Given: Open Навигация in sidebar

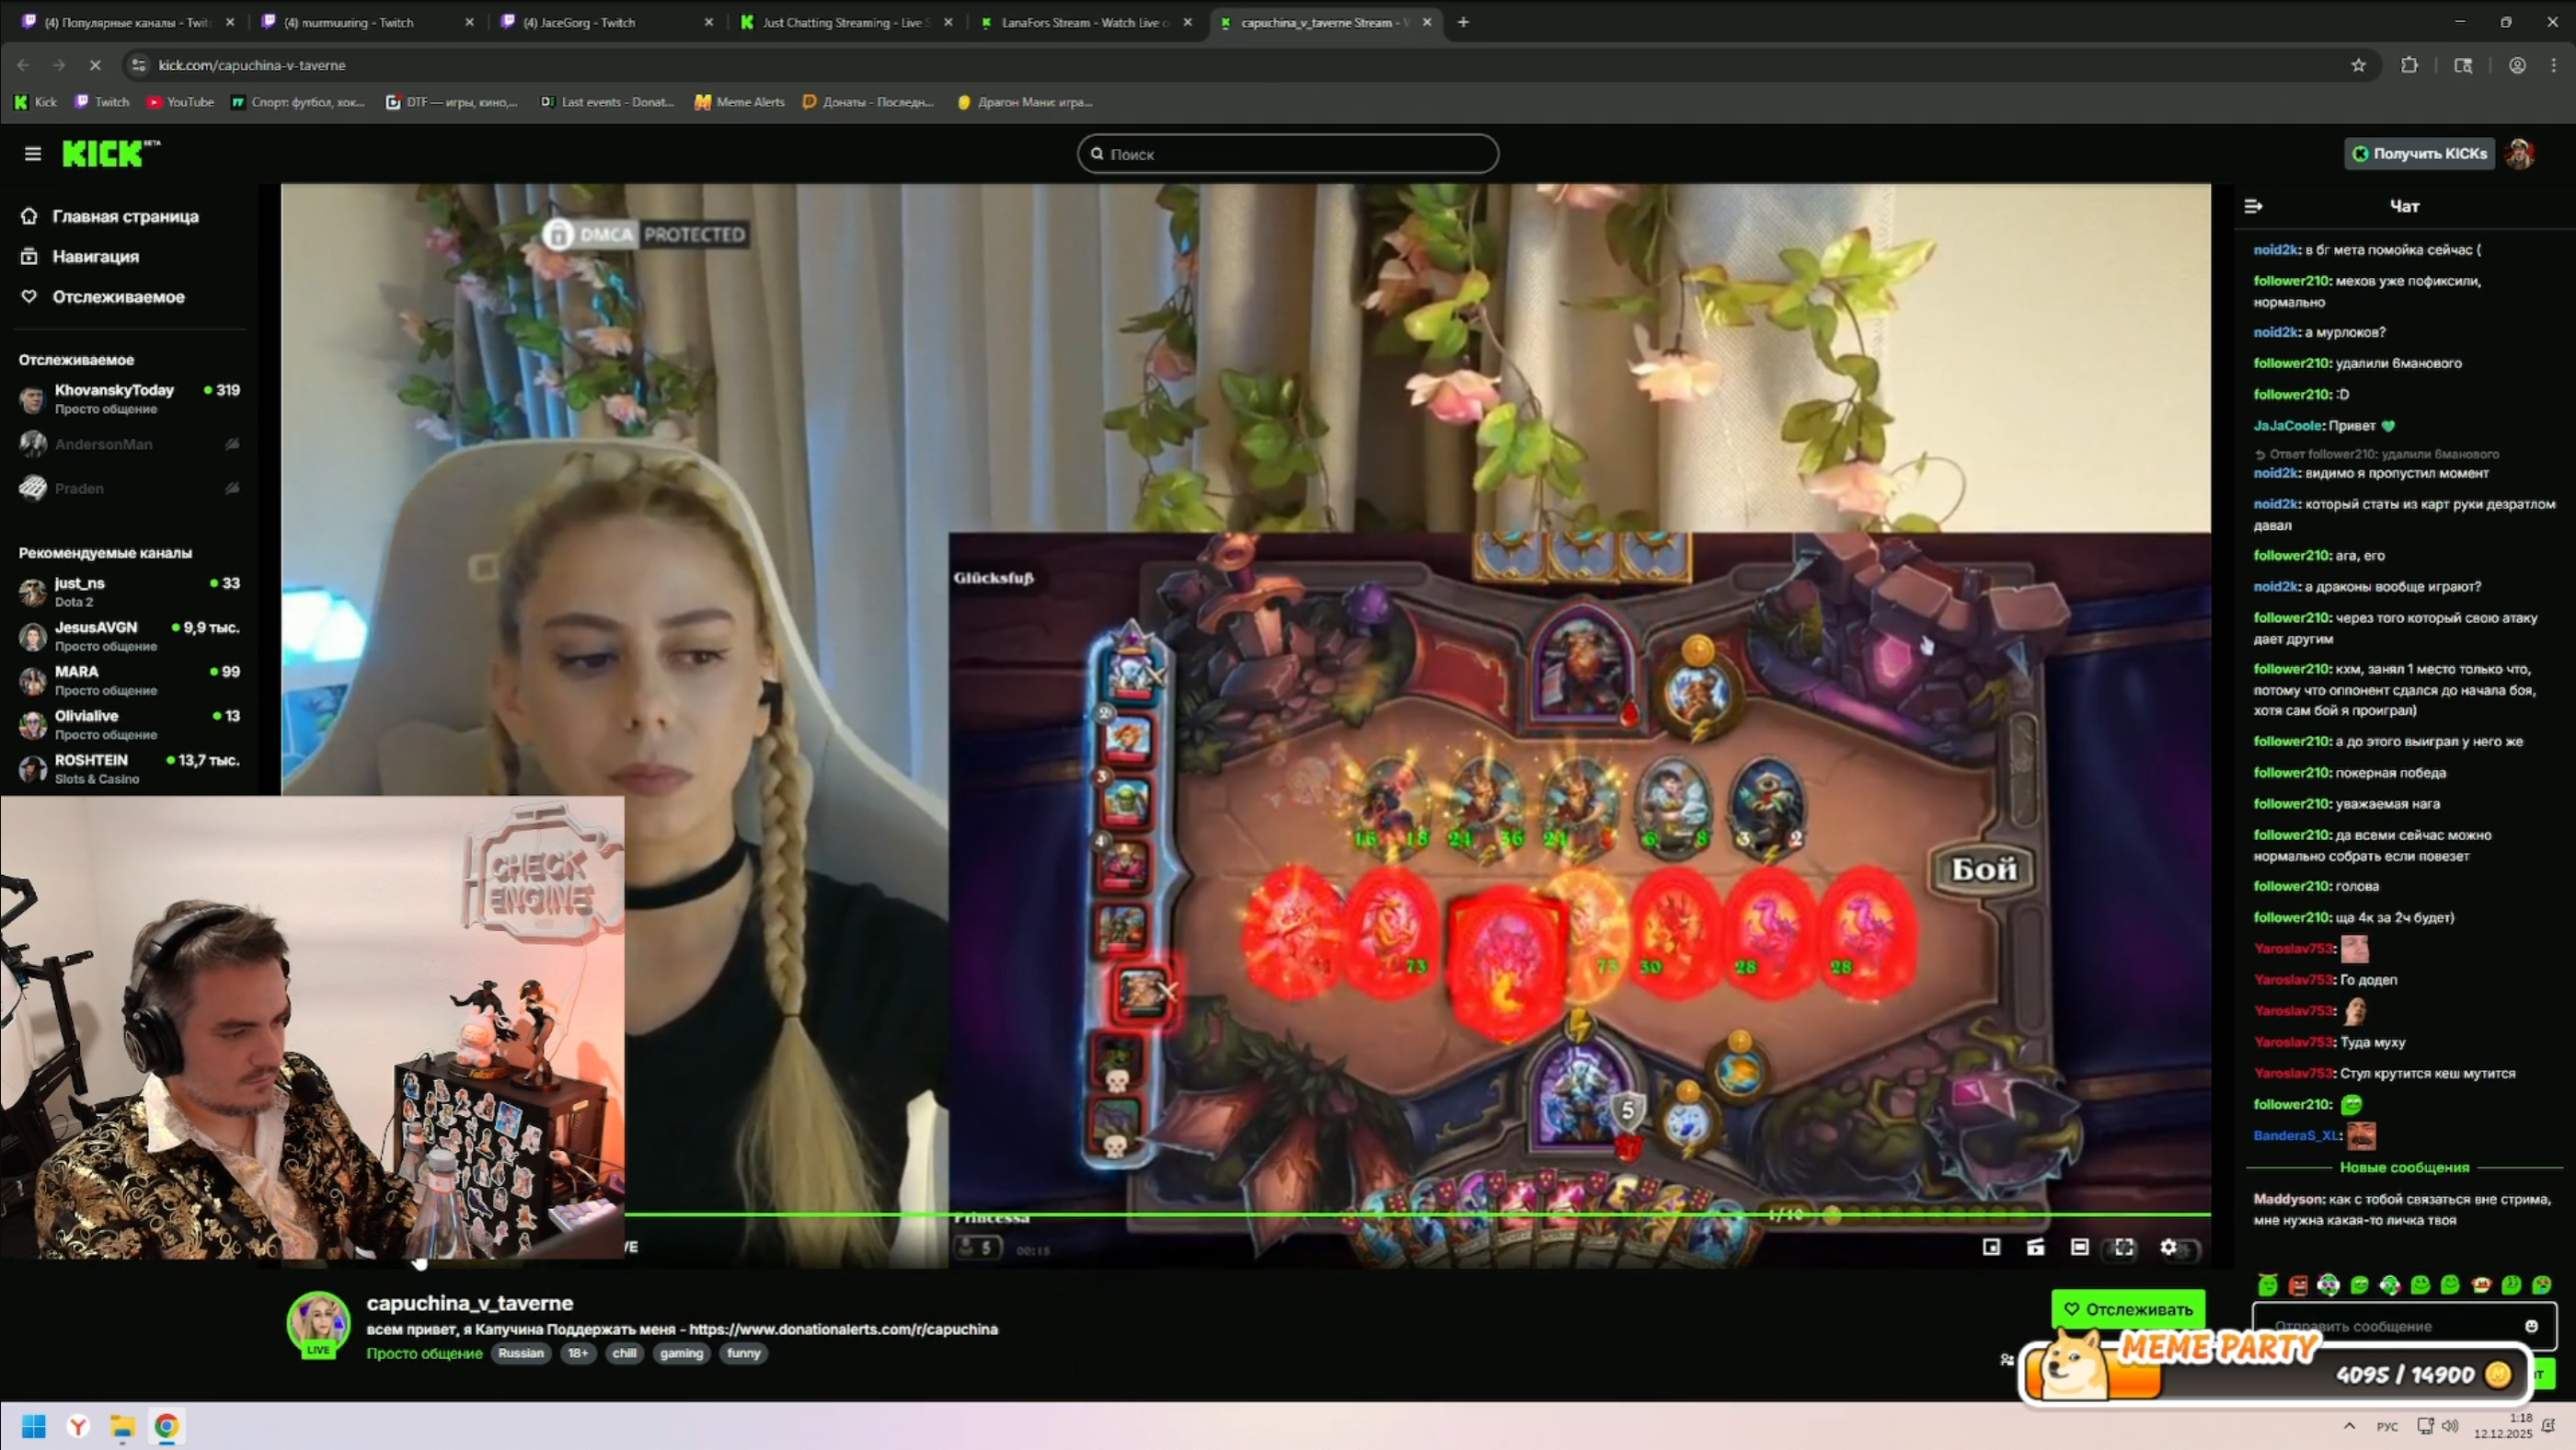Looking at the screenshot, I should [95, 257].
